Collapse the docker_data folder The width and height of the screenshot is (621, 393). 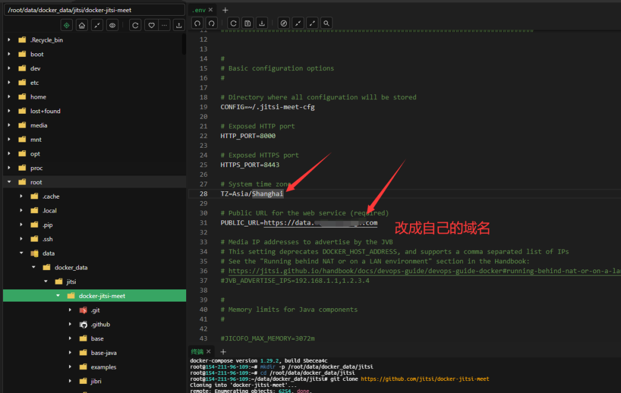(34, 267)
